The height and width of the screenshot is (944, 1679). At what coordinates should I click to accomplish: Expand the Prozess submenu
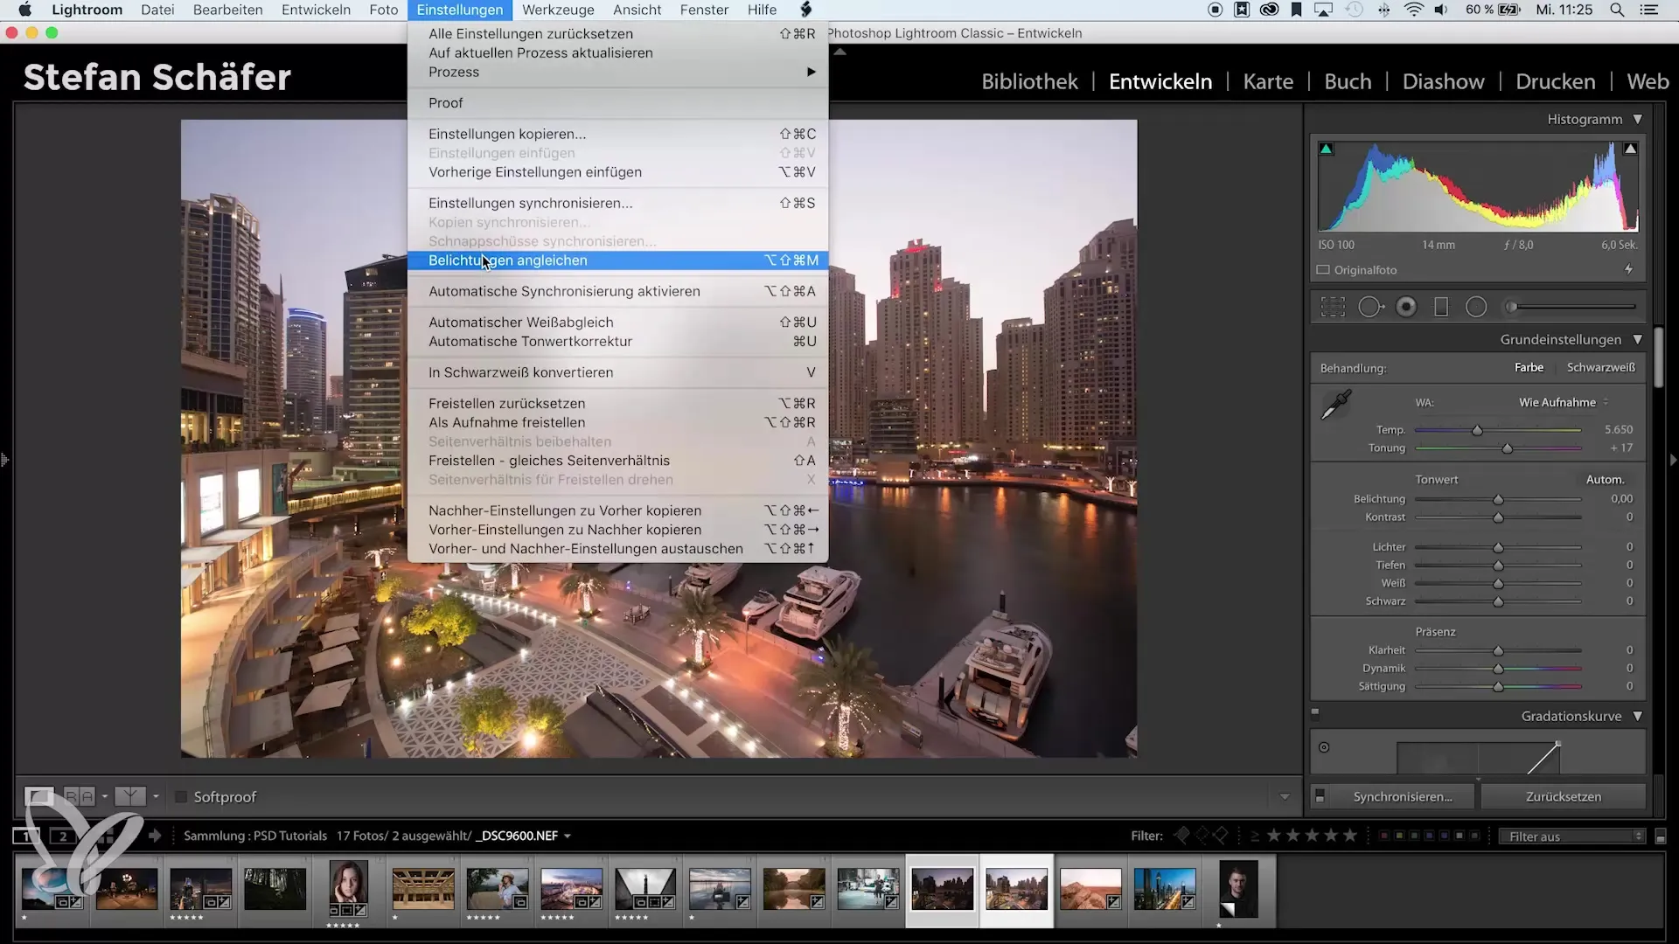pyautogui.click(x=617, y=72)
